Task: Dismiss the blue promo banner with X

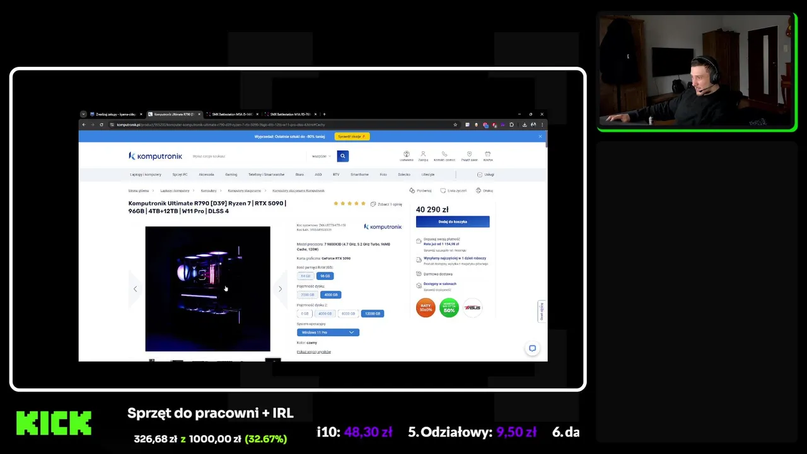Action: click(540, 136)
